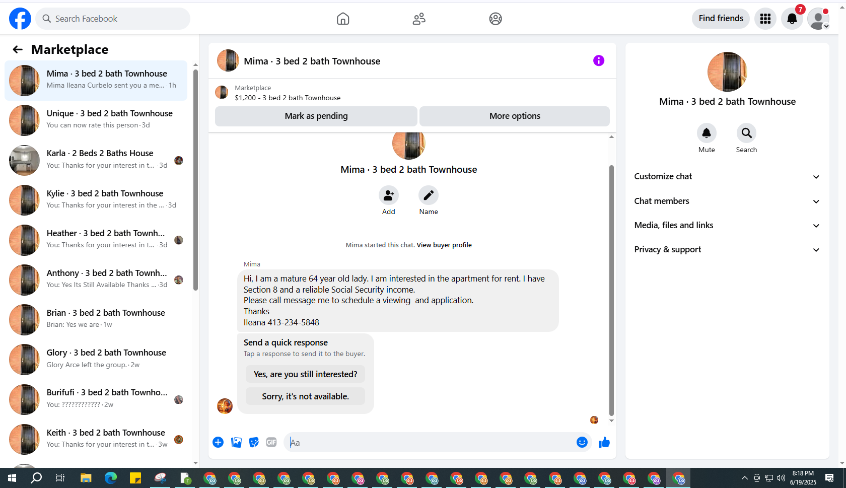
Task: Open the Karla 2 Beds 2 Baths House chat
Action: (96, 160)
